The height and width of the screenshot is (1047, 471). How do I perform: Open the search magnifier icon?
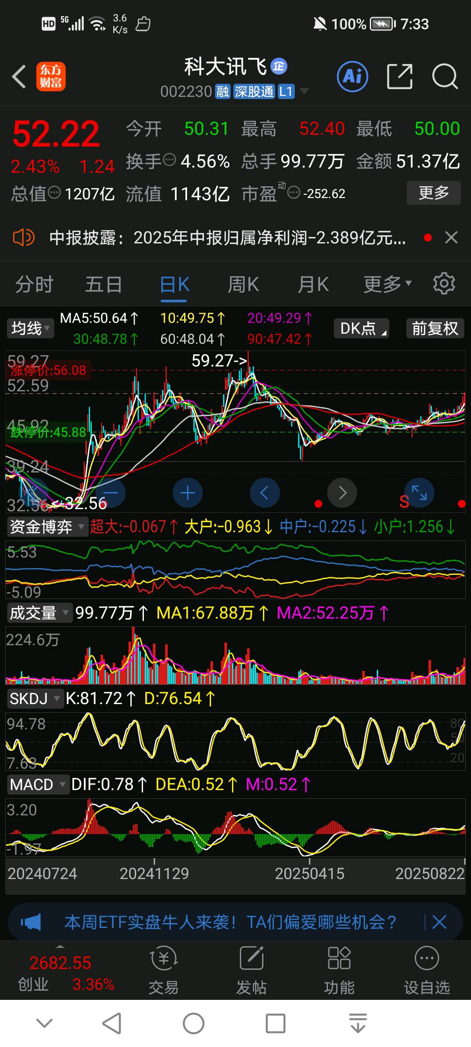(445, 76)
